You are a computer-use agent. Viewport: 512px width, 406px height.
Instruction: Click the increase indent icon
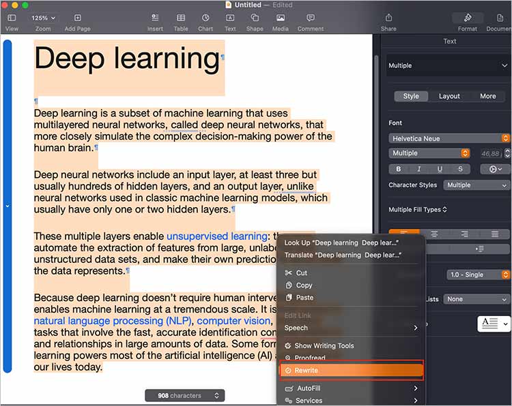coord(479,249)
